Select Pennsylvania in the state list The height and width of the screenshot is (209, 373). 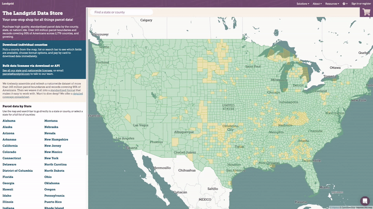(x=54, y=196)
